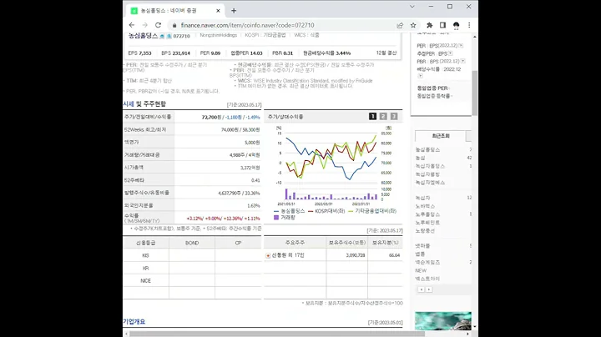Reload the Naver Finance page
The image size is (601, 337).
158,25
